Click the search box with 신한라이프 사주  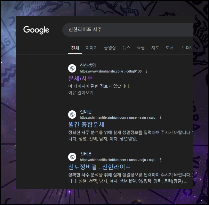point(128,30)
